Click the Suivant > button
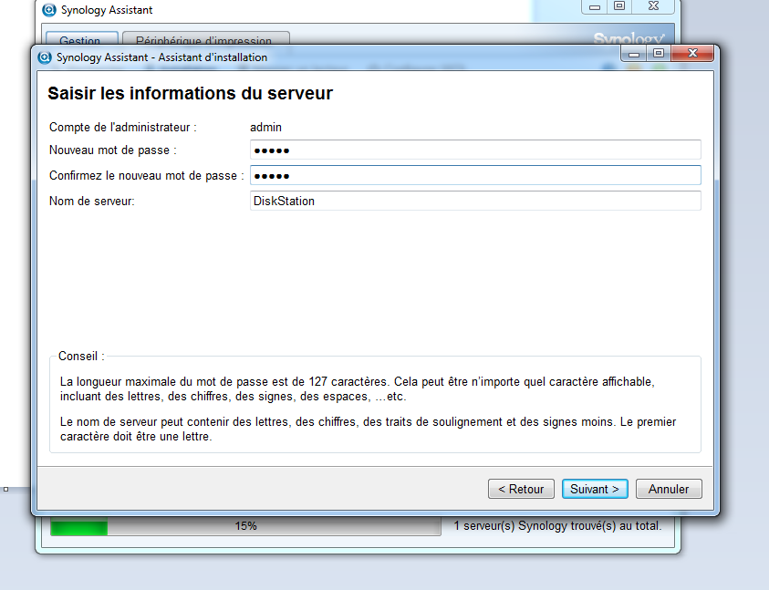 (x=595, y=489)
